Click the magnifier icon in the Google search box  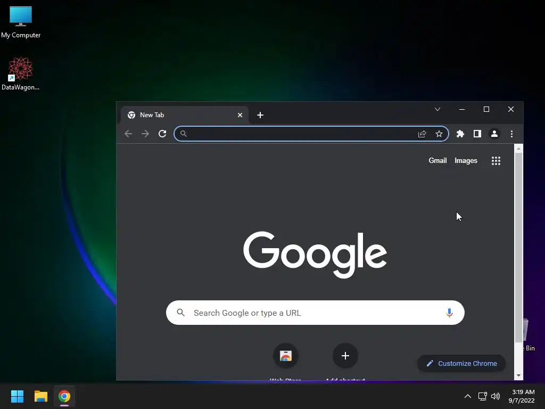pos(181,313)
